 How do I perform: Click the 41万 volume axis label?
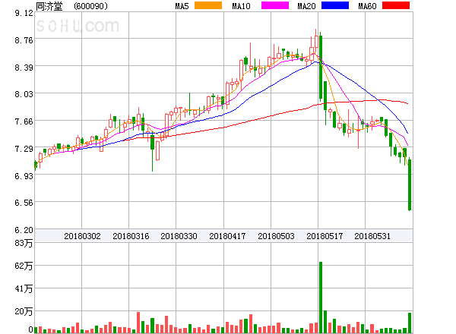pyautogui.click(x=24, y=288)
